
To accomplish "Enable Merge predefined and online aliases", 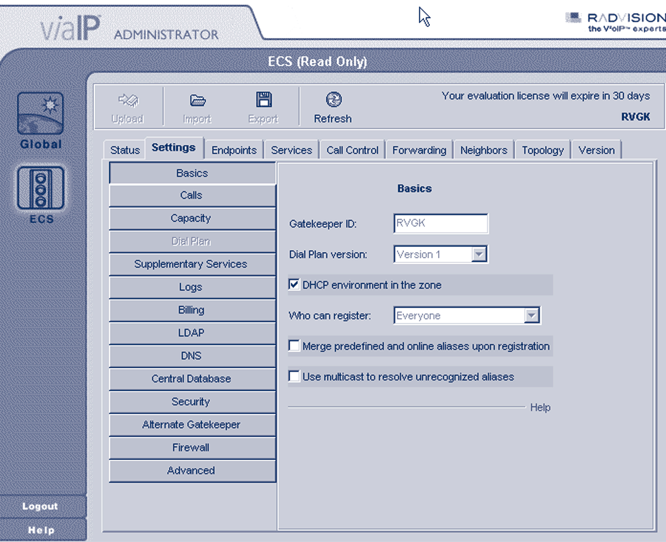I will click(294, 346).
